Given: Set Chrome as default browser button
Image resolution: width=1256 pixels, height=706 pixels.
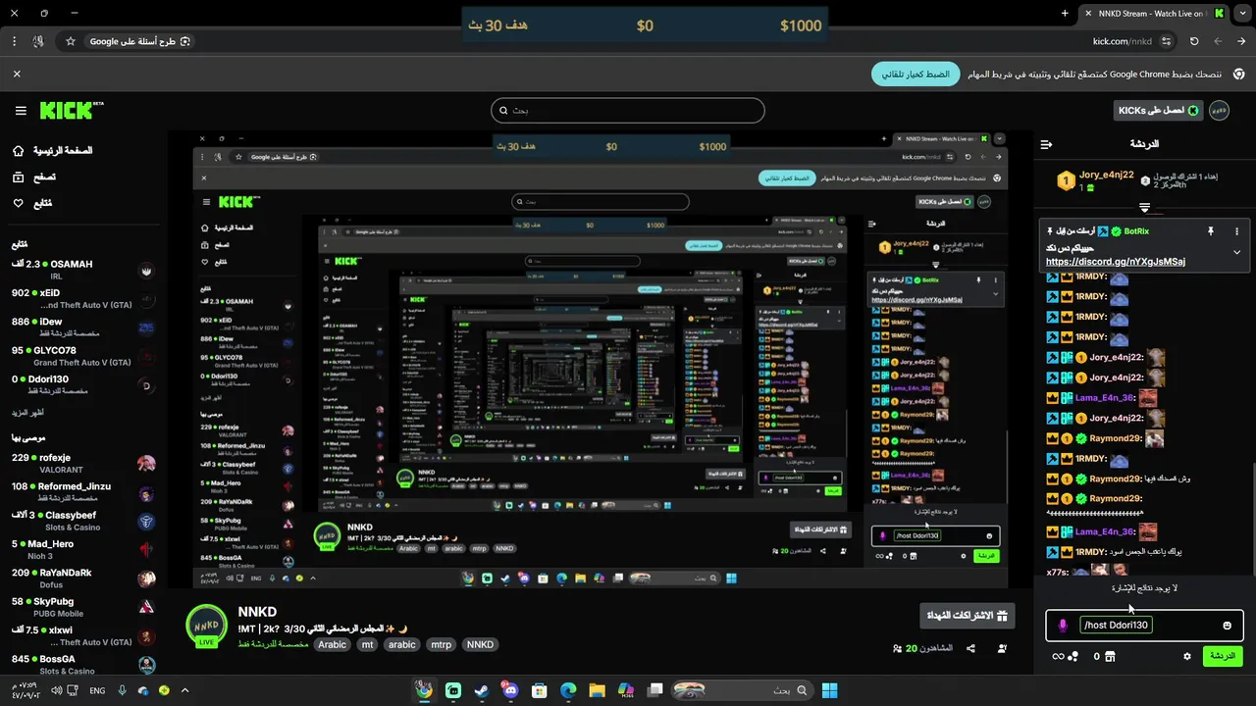Looking at the screenshot, I should click(x=916, y=74).
